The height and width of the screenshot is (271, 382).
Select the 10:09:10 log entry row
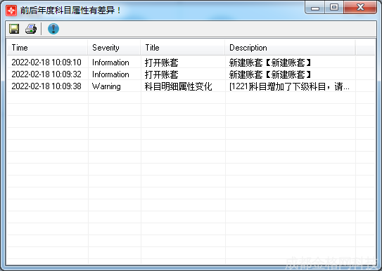pos(191,62)
